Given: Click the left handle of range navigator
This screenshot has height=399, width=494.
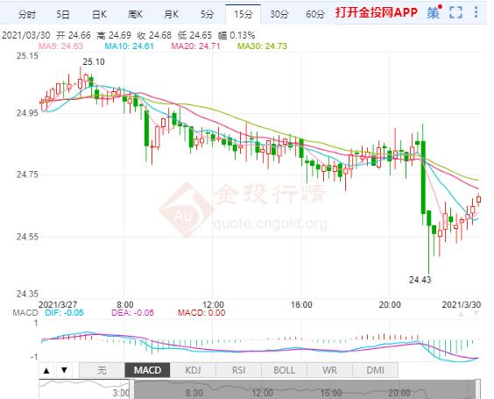Looking at the screenshot, I should (131, 389).
